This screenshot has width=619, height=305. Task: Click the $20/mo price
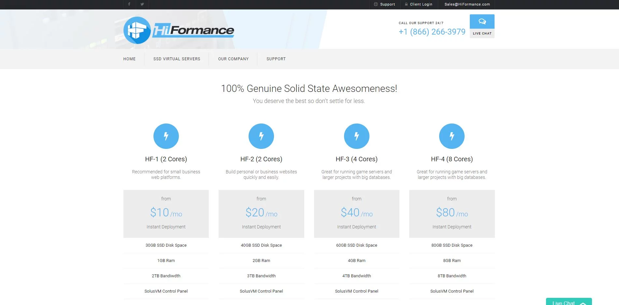coord(261,212)
